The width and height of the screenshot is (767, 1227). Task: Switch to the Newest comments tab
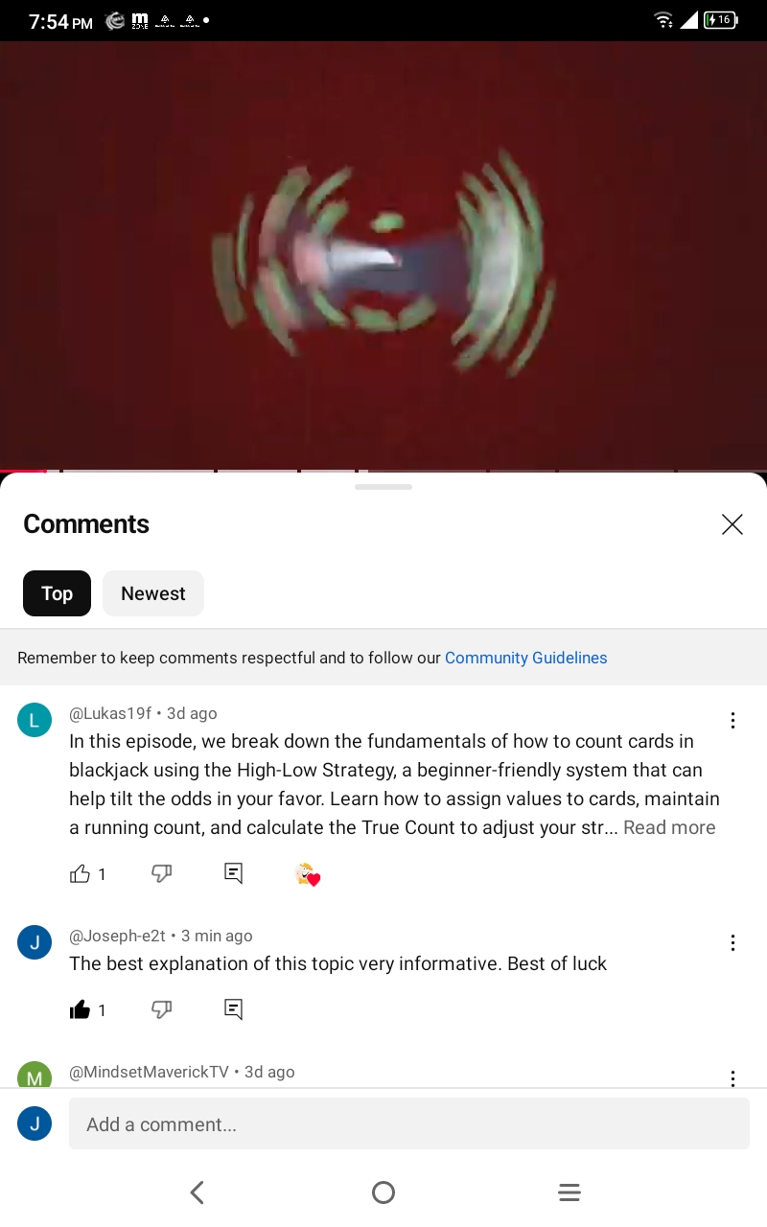click(153, 593)
